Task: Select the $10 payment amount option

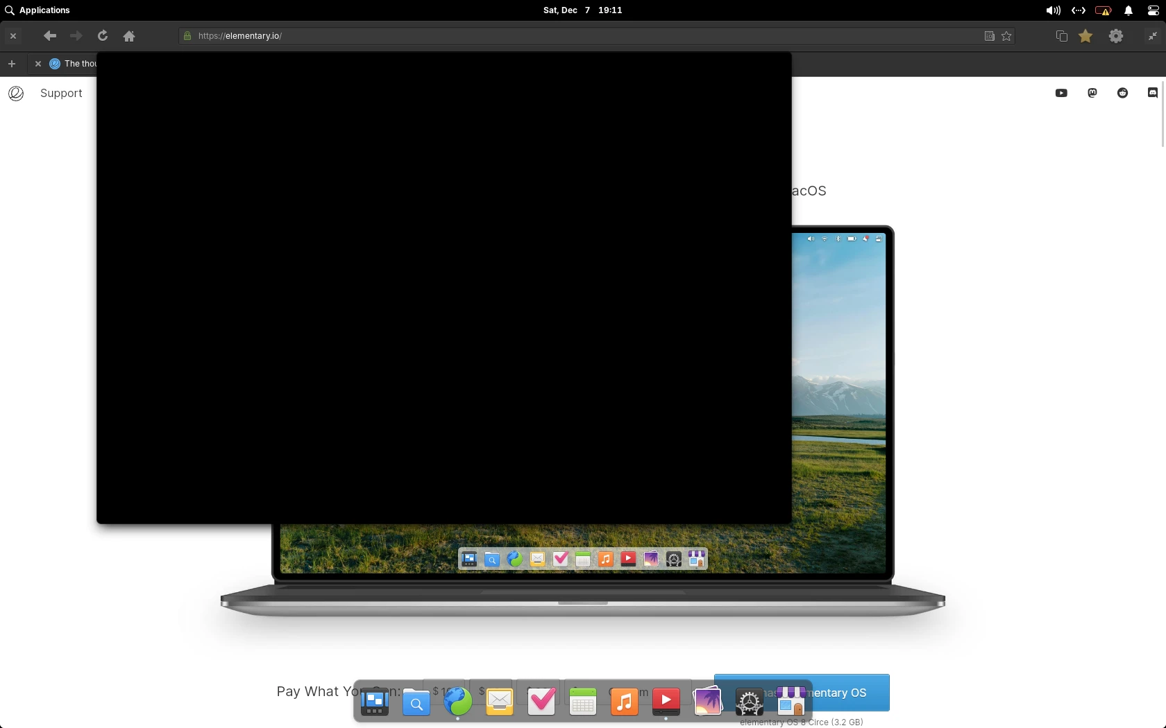Action: (442, 691)
